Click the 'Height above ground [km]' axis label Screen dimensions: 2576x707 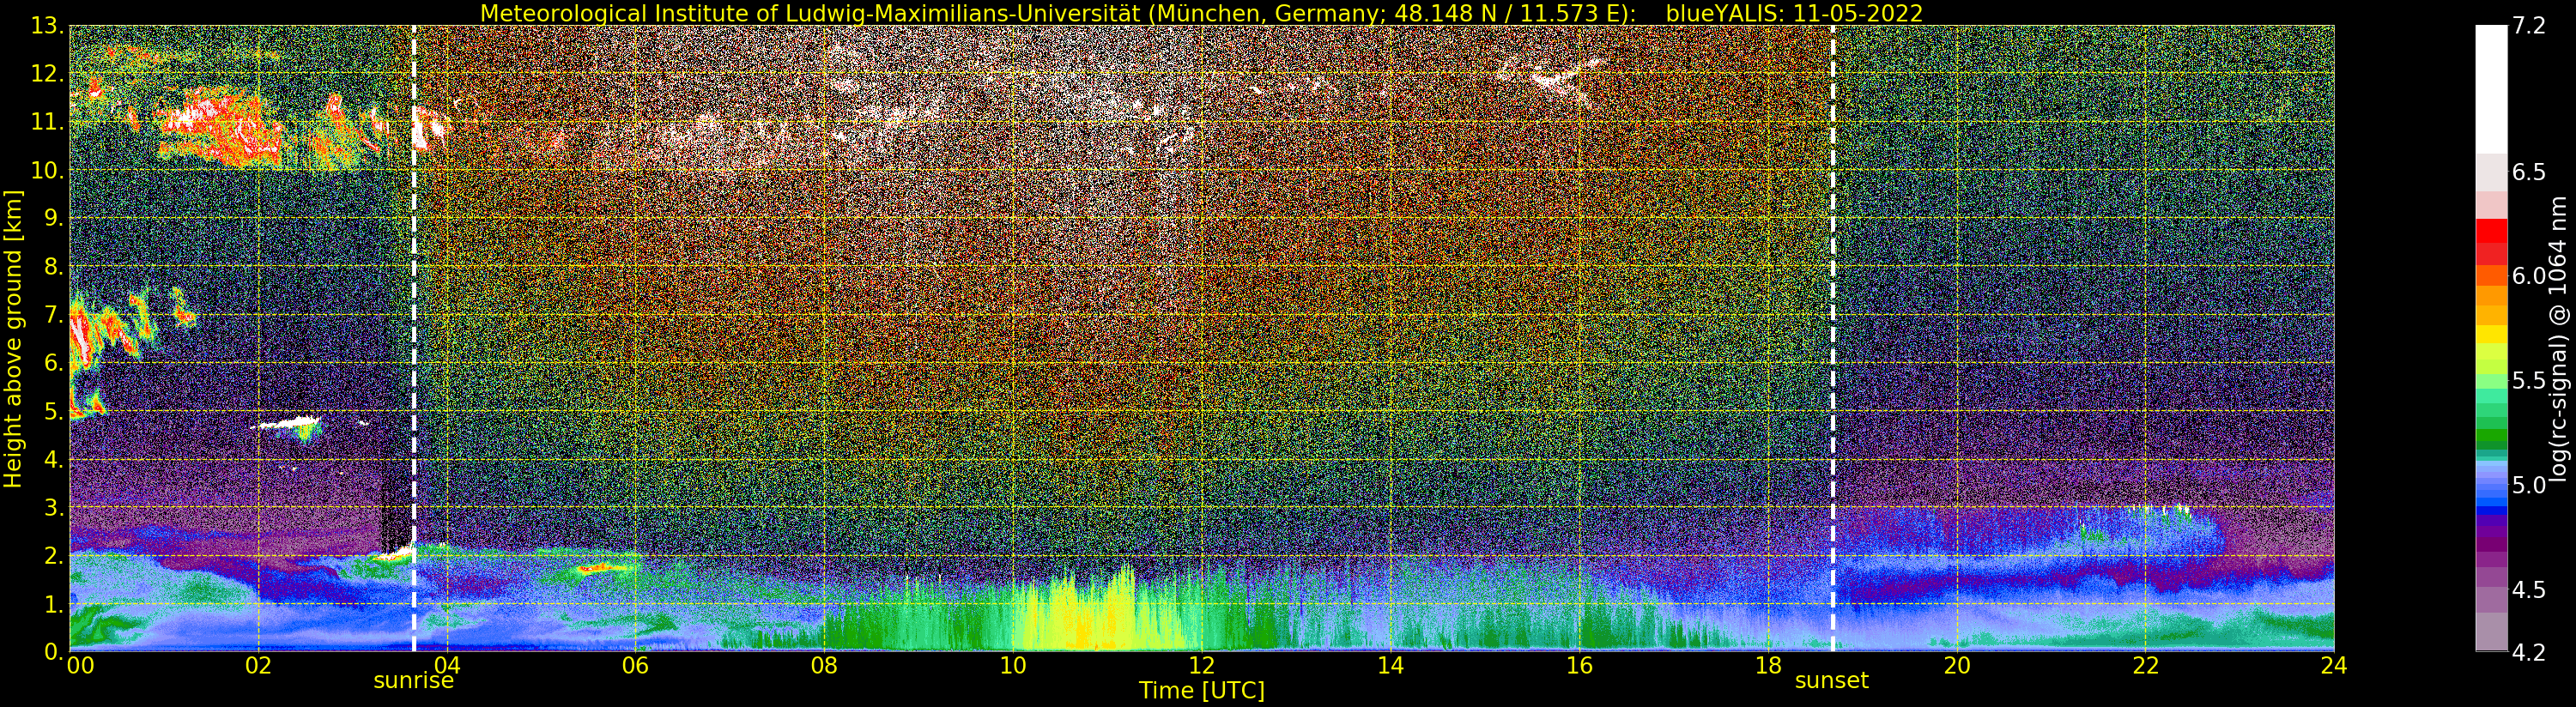coord(13,339)
